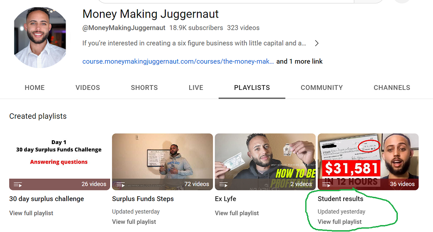Click playlist icon on Surplus Funds Steps thumbnail

pos(121,184)
